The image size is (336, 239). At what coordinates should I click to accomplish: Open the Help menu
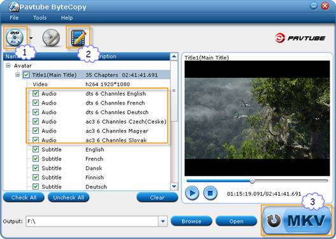(67, 18)
